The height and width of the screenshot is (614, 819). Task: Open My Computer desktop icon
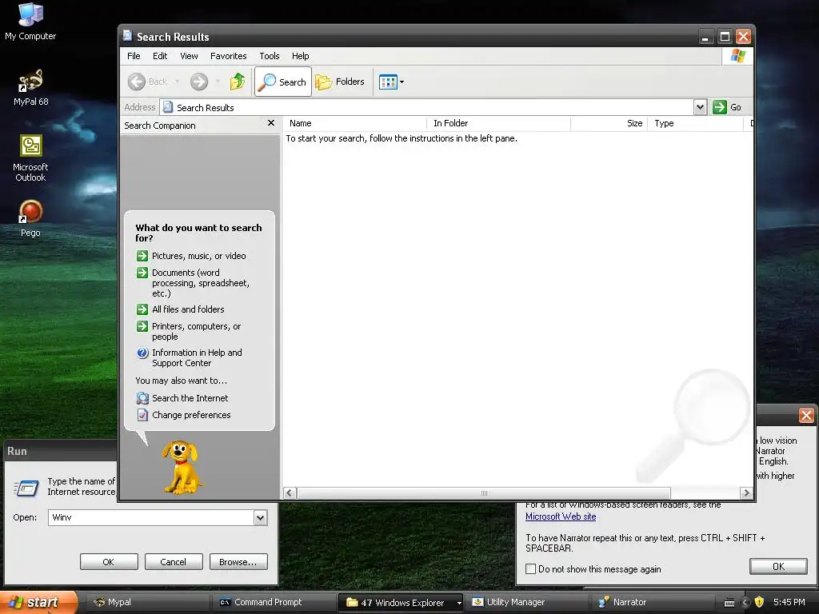point(30,21)
